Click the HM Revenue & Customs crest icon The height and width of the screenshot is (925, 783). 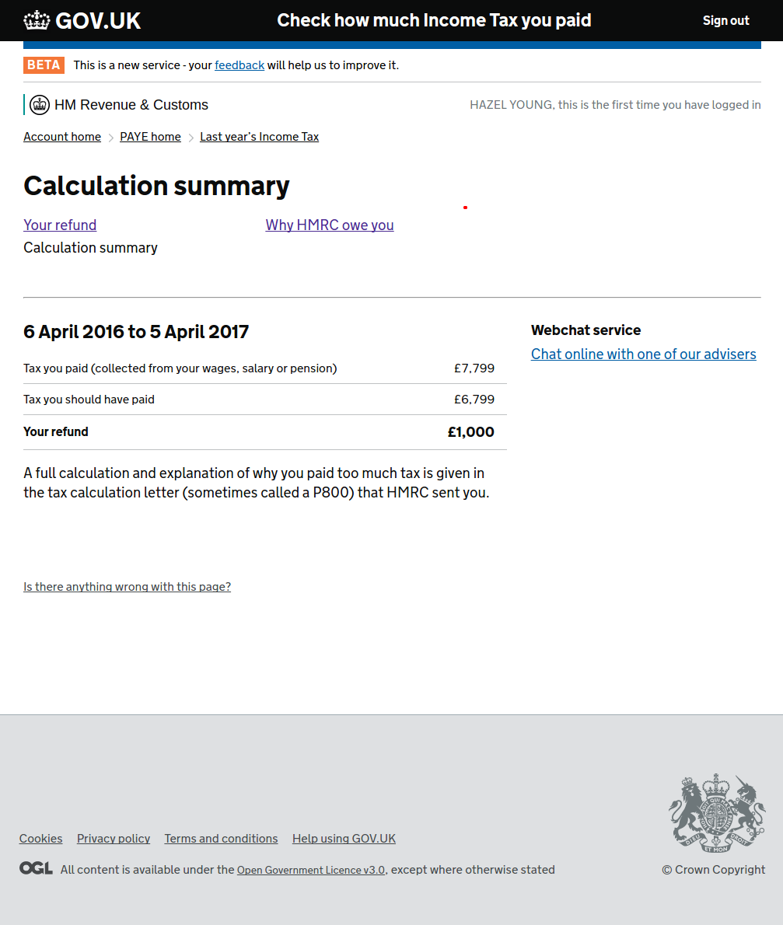pyautogui.click(x=40, y=105)
